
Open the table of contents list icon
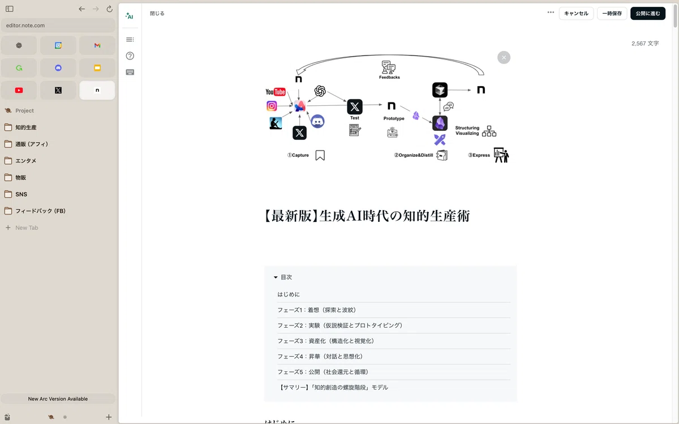tap(130, 39)
